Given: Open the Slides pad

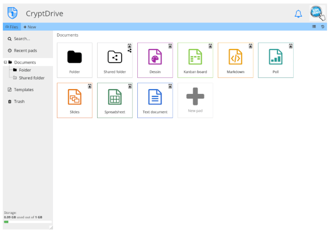Looking at the screenshot, I should point(75,100).
